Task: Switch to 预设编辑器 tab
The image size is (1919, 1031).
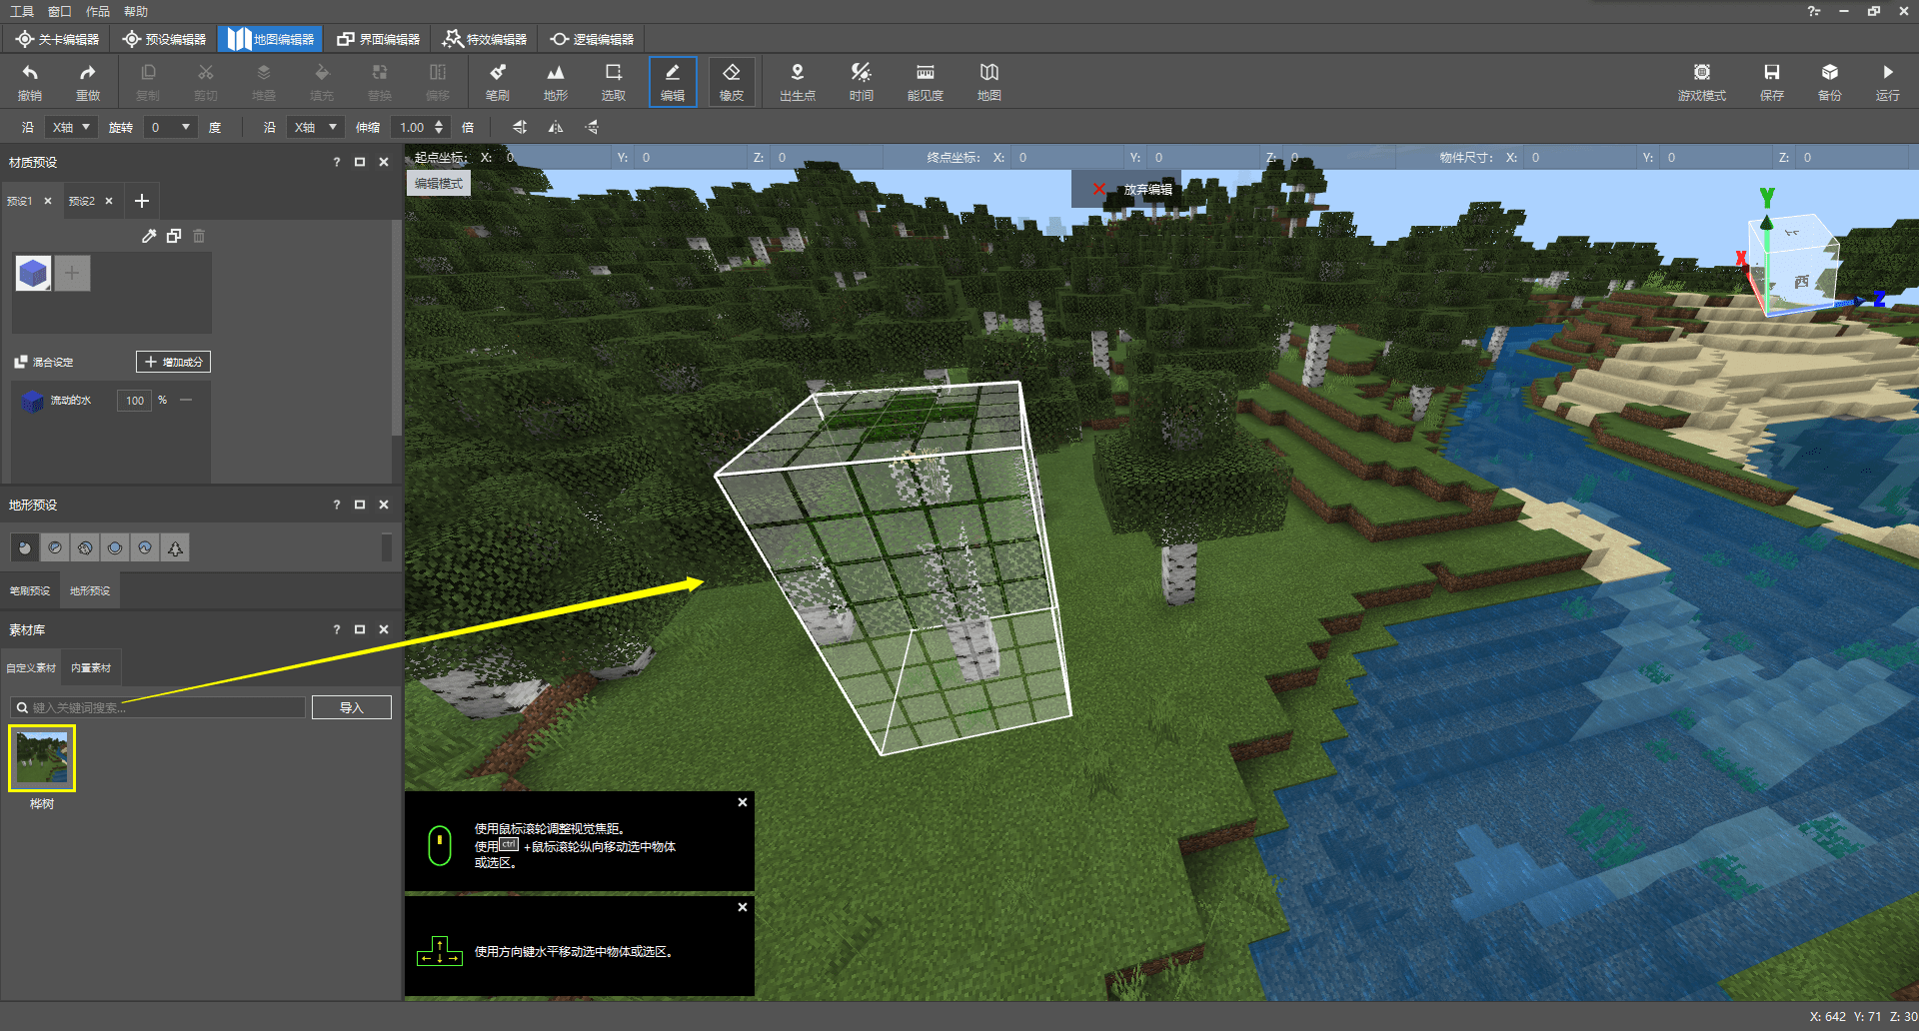Action: 164,39
